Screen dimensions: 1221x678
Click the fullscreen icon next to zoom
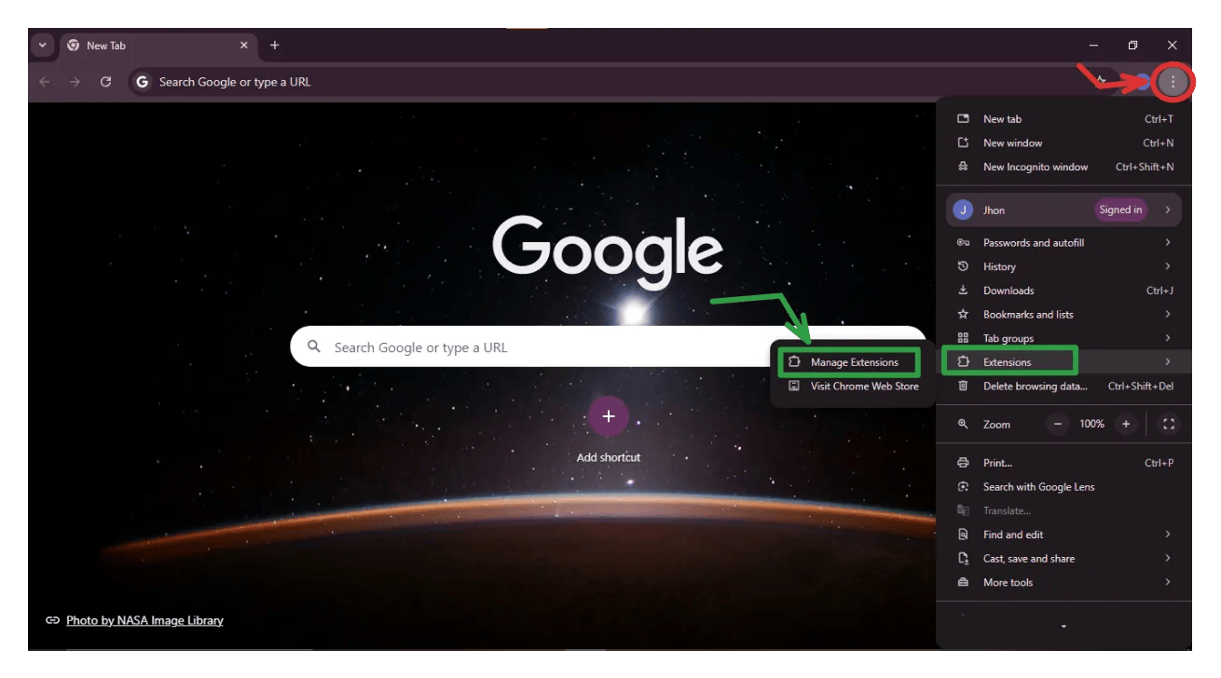(x=1168, y=425)
